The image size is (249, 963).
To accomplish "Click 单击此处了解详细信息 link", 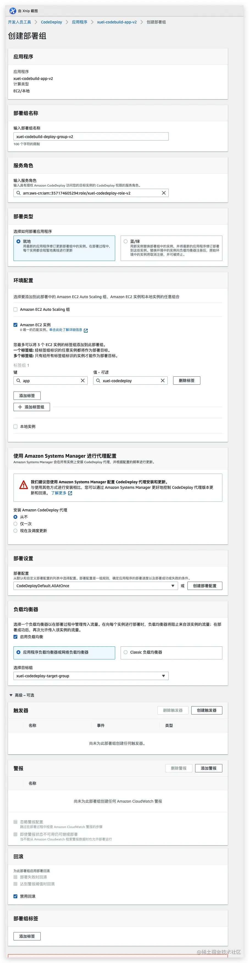I will 66,330.
